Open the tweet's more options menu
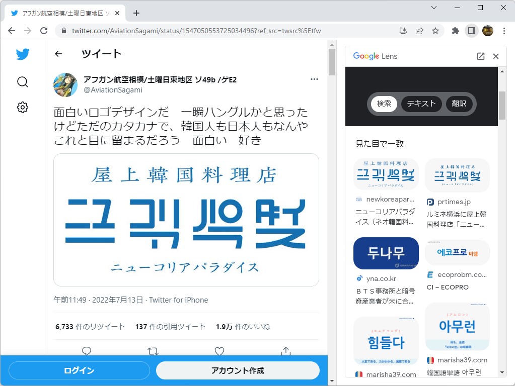The image size is (515, 386). (314, 79)
